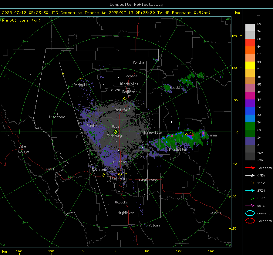Click the Okotoks city label

pos(121,202)
